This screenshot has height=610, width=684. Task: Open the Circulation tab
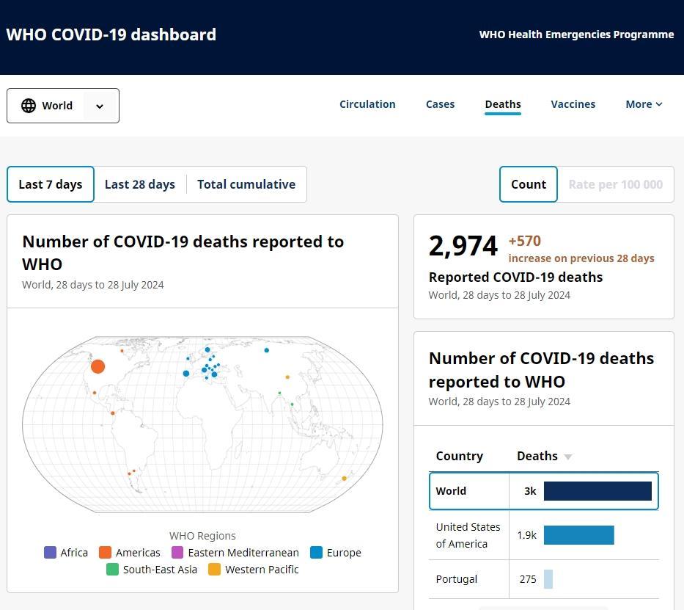(367, 104)
